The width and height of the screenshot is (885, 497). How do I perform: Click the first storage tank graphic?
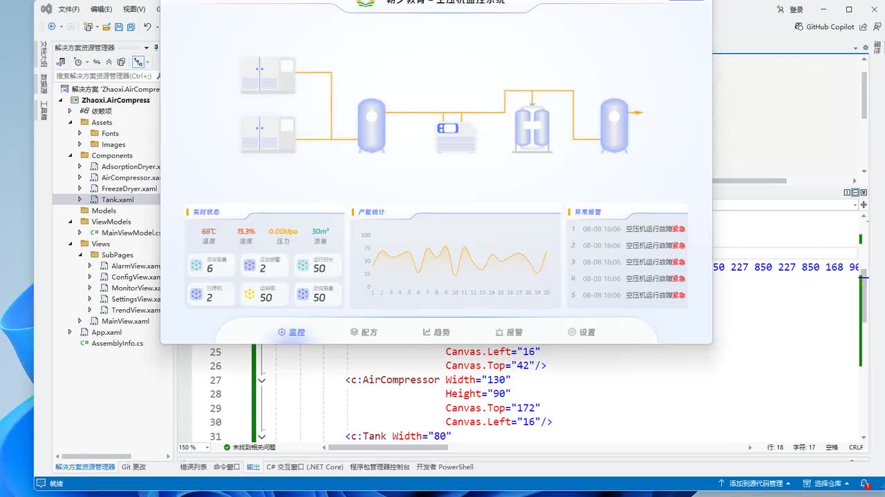pyautogui.click(x=371, y=125)
